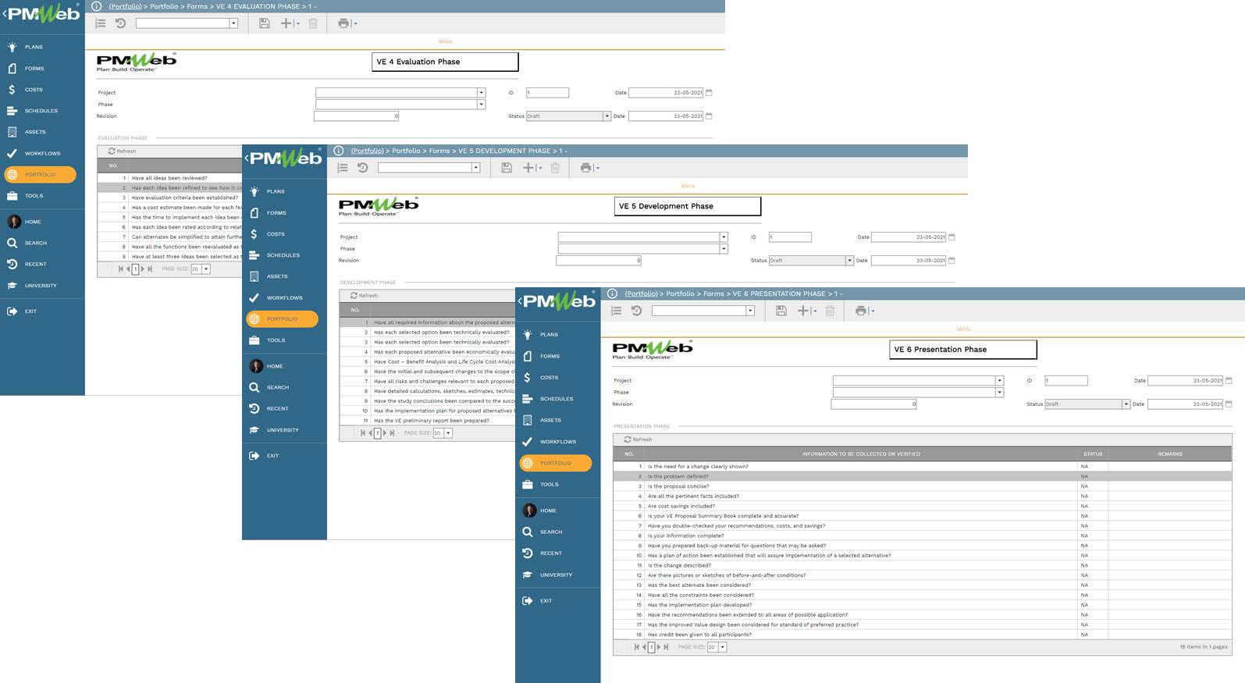Image resolution: width=1245 pixels, height=683 pixels.
Task: Select Schedules in VE 5 window sidebar
Action: (x=283, y=255)
